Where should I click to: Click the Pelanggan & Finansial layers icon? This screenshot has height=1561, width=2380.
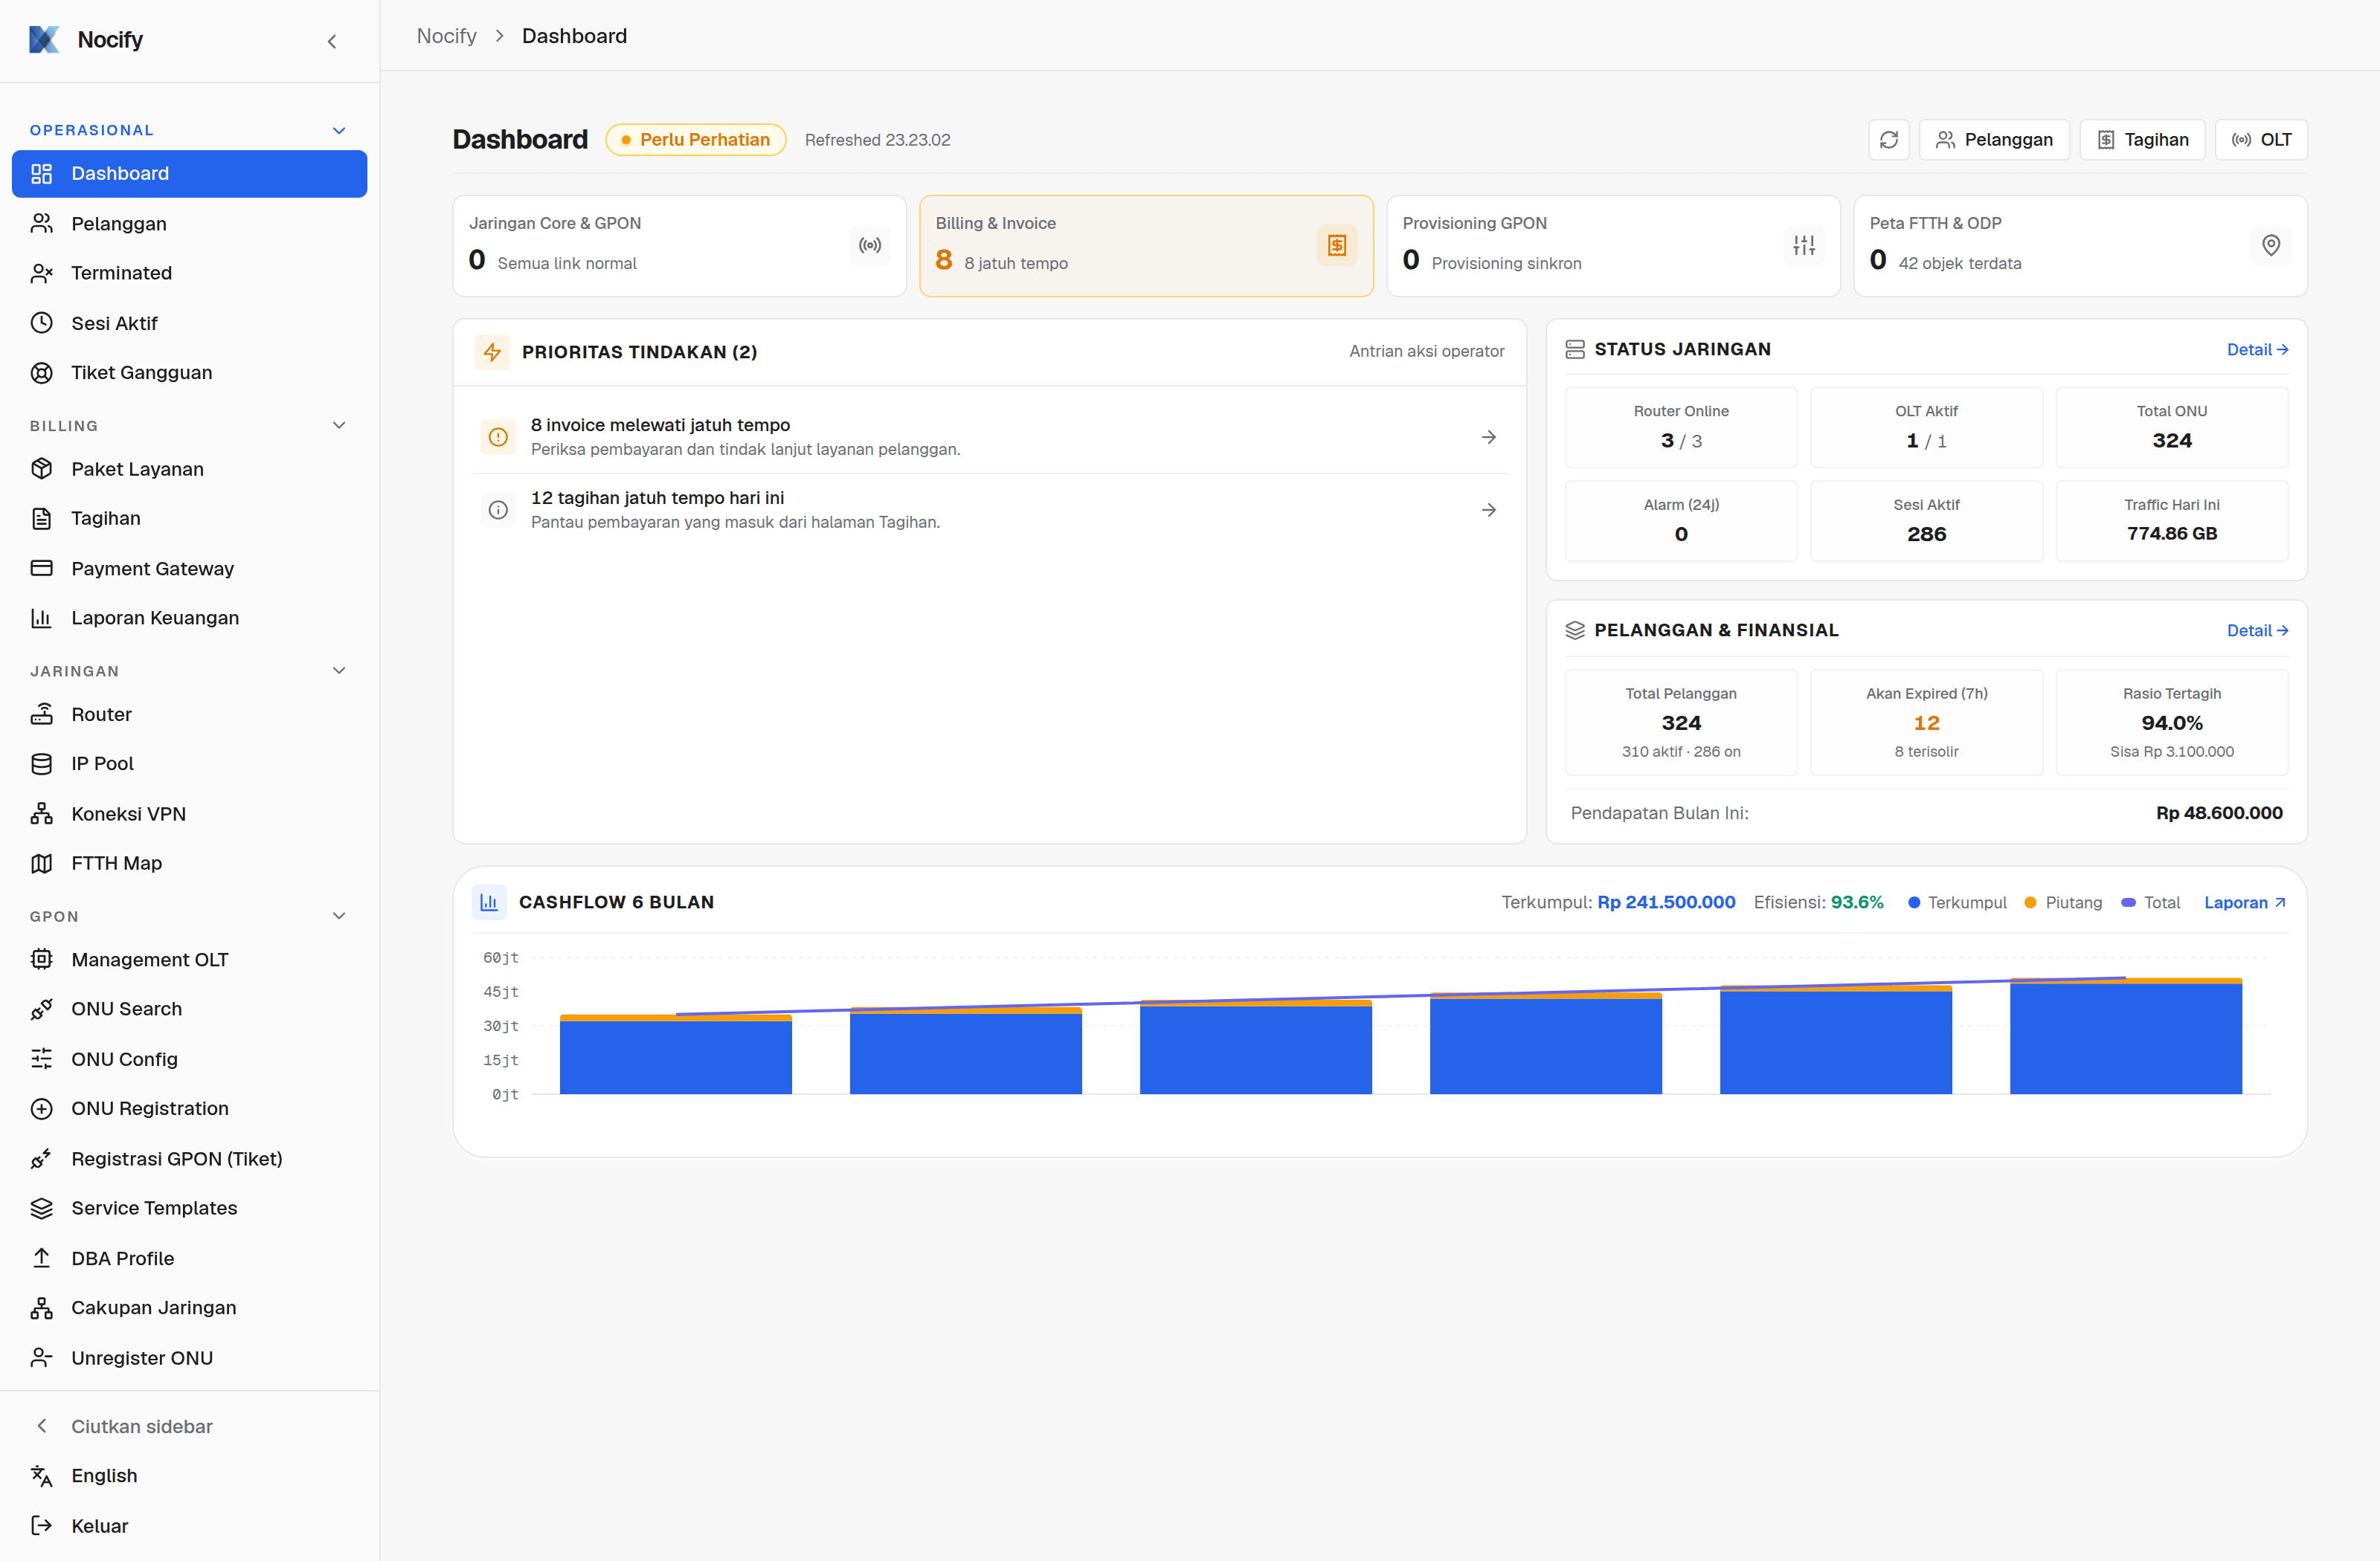click(x=1575, y=630)
